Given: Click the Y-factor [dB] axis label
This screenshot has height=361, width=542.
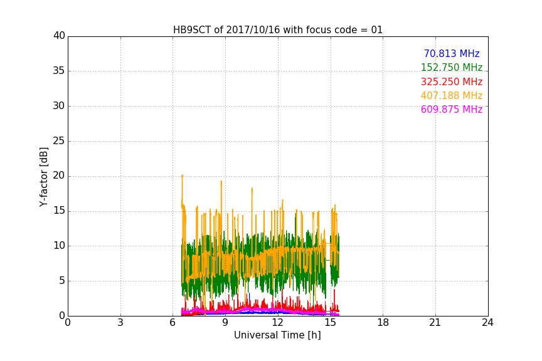Looking at the screenshot, I should 43,177.
